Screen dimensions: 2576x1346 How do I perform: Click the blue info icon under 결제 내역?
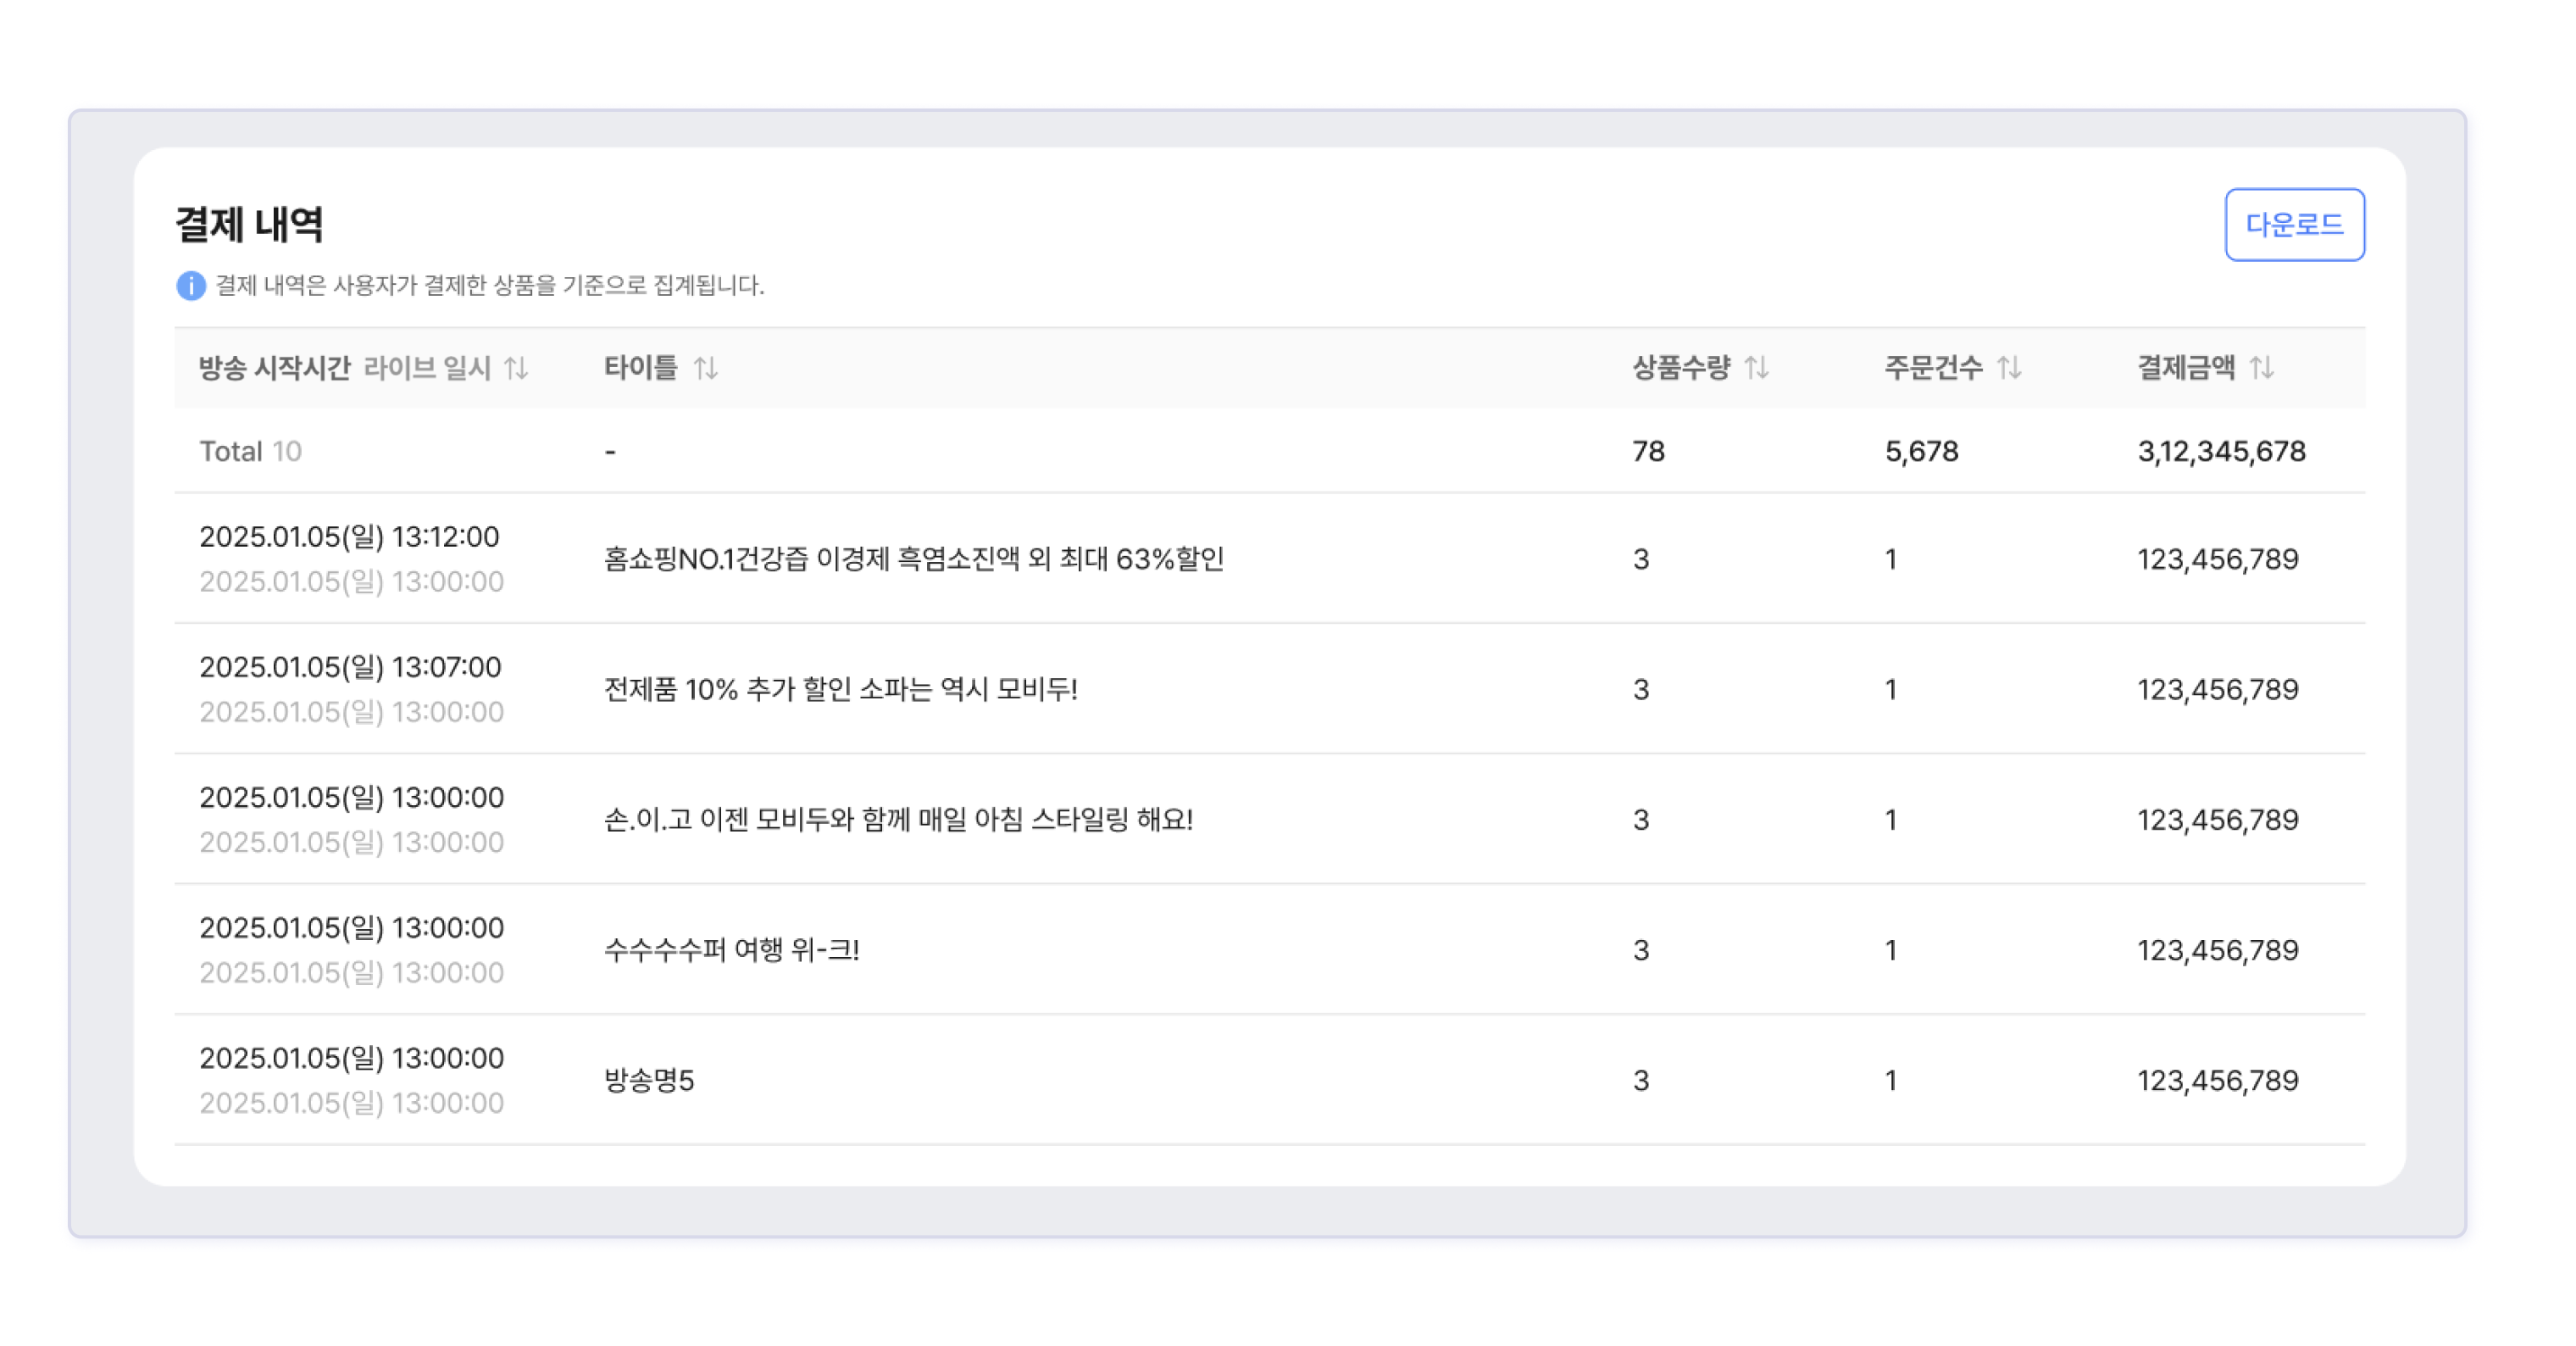pyautogui.click(x=191, y=286)
